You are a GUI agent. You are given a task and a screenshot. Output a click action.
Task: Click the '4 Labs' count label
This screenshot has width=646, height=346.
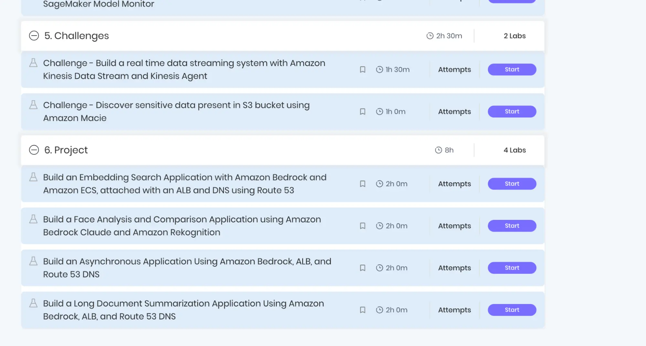coord(514,150)
